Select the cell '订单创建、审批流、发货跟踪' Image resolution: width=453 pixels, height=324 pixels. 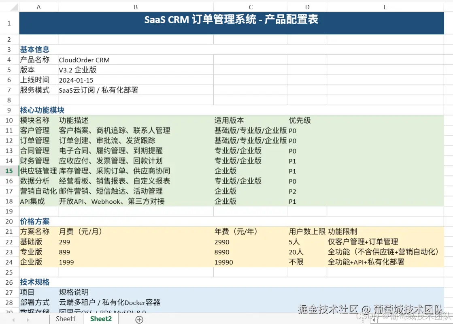[136, 141]
